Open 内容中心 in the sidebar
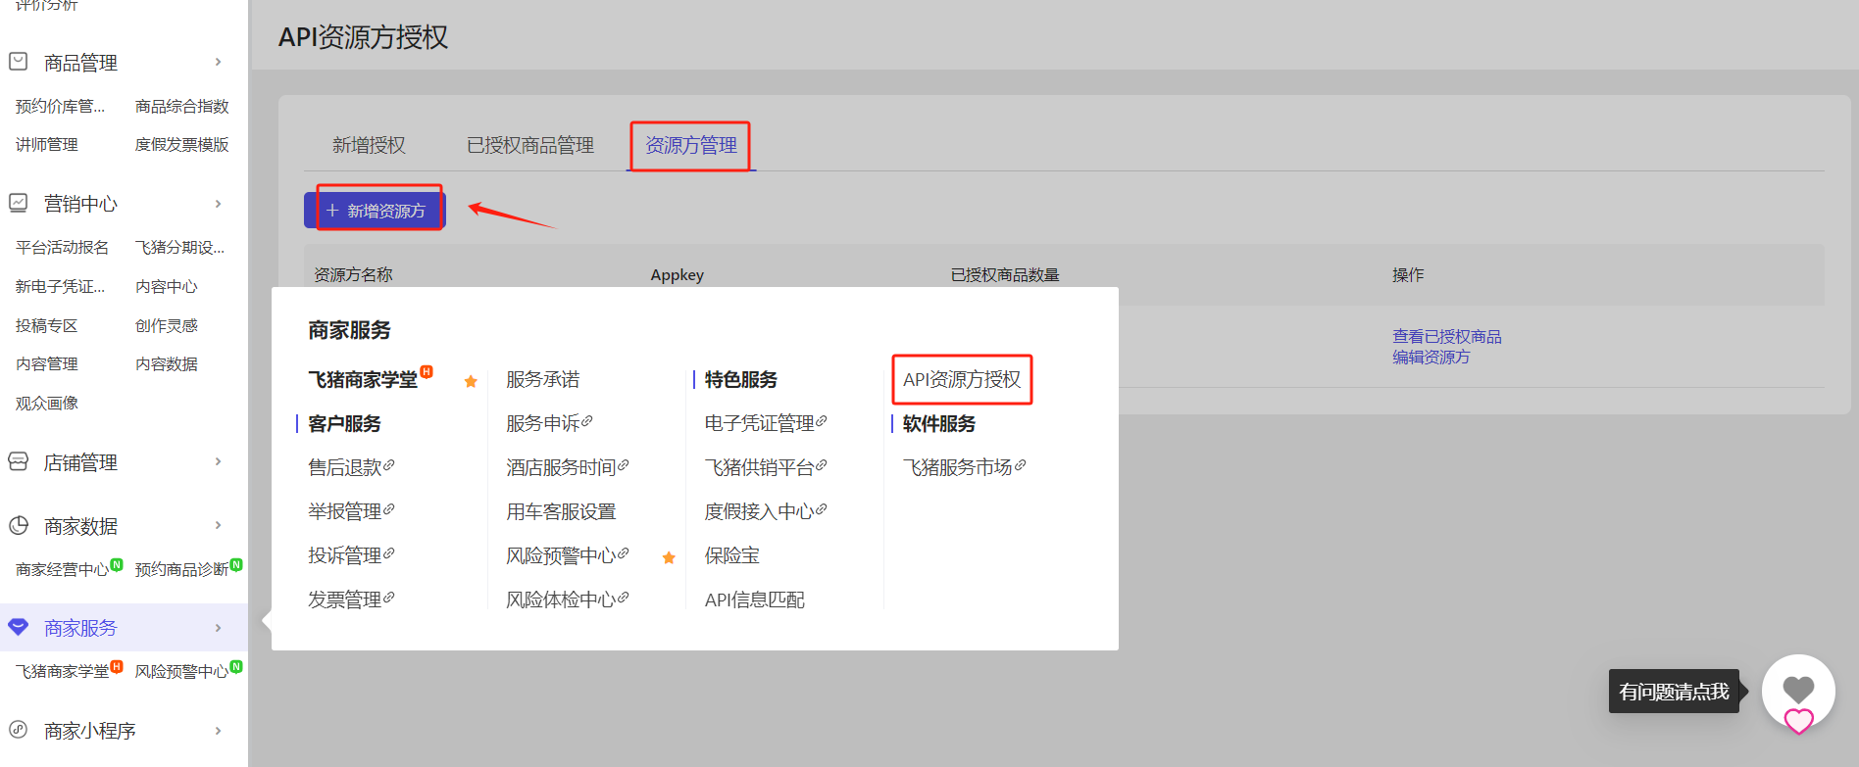The width and height of the screenshot is (1859, 767). 167,286
